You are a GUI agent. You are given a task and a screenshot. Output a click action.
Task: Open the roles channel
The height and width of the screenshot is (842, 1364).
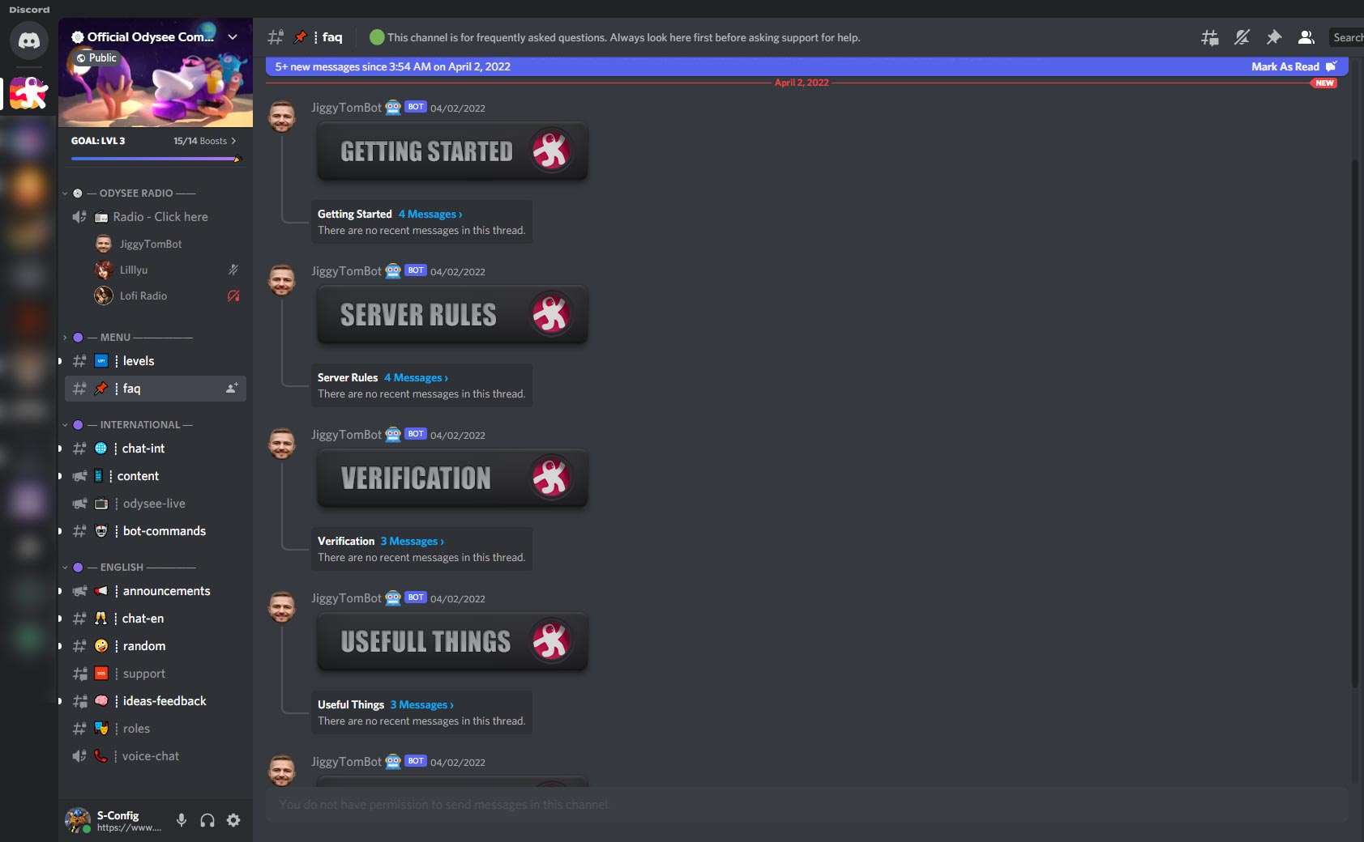pyautogui.click(x=156, y=729)
